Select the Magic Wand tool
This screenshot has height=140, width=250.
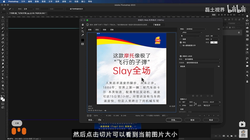point(3,28)
